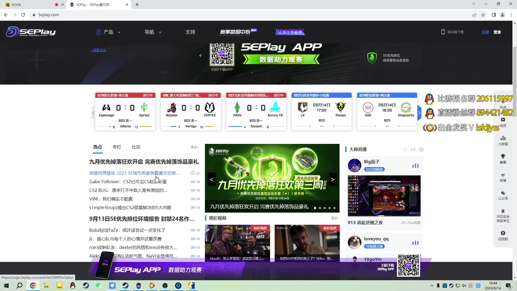Expand the 导航 dropdown menu
Viewport: 517px width, 291px height.
[x=153, y=32]
